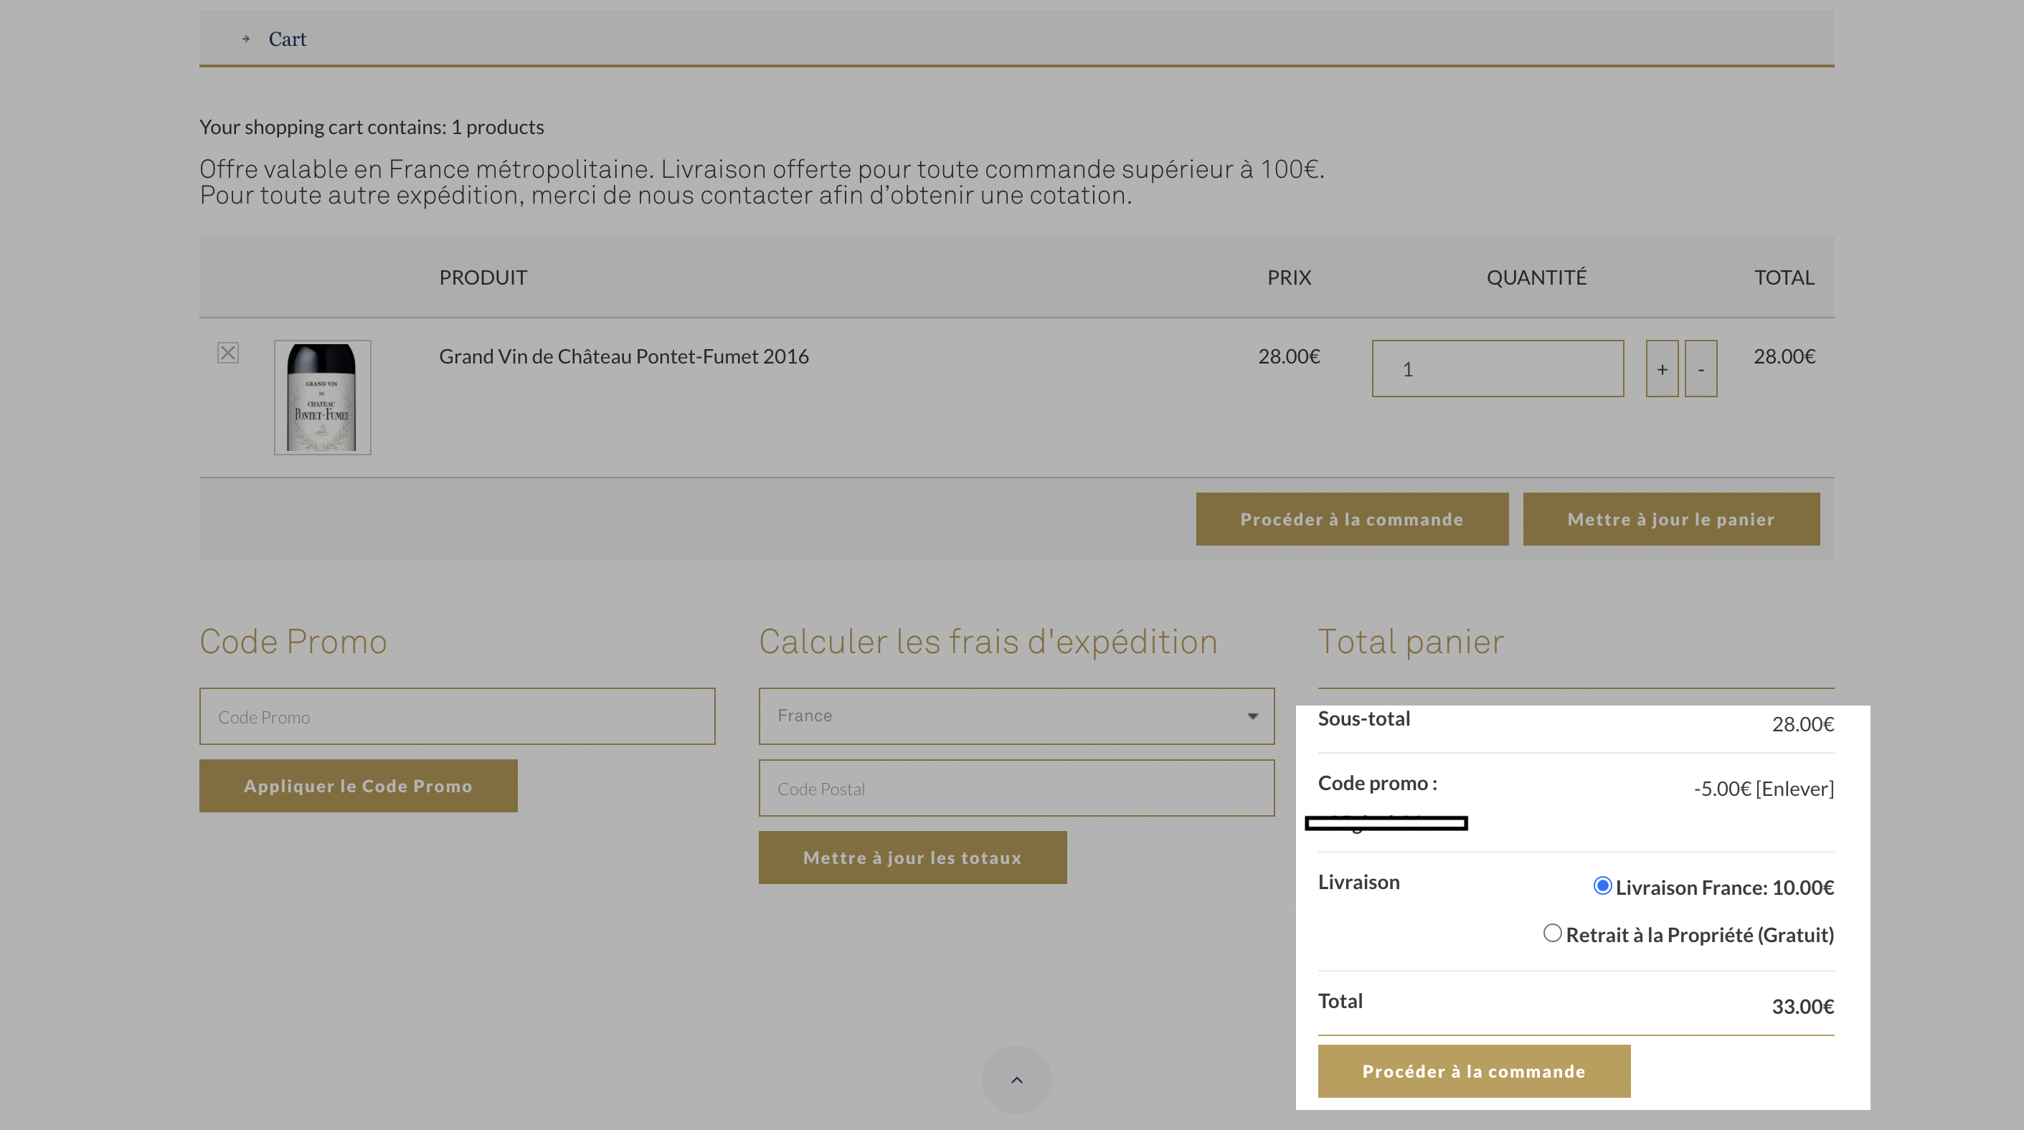Remove the Pontet-Fumet wine from cart

click(228, 353)
